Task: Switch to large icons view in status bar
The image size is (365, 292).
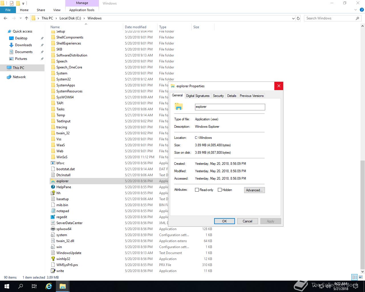Action: [361, 277]
